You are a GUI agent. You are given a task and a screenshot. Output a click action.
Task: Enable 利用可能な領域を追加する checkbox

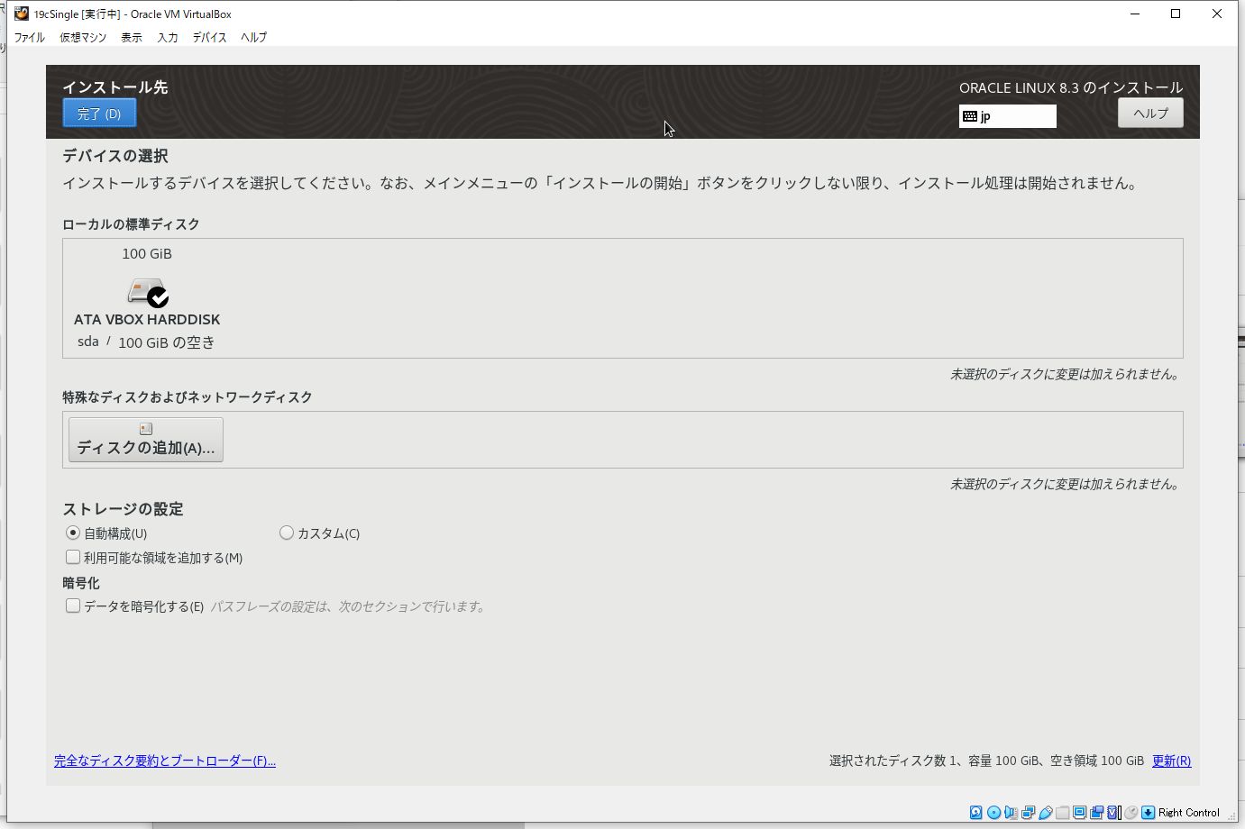pos(73,558)
